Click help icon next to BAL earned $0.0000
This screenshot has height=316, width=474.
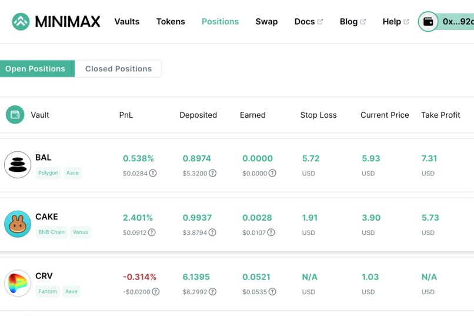pos(272,173)
